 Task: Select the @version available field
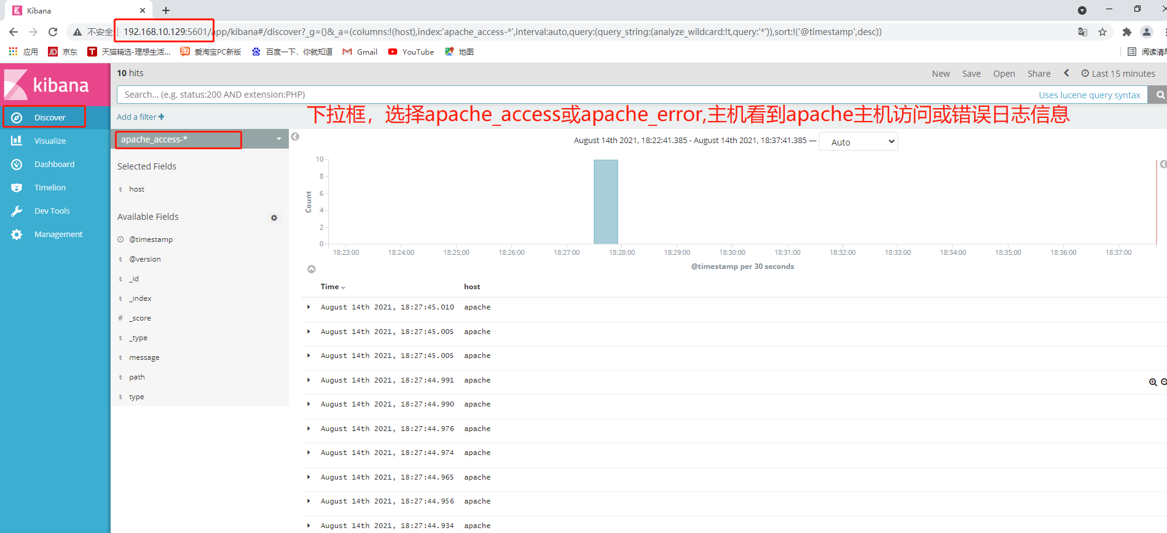pos(144,259)
